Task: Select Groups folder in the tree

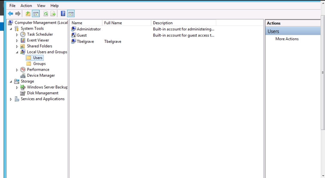Action: (39, 64)
